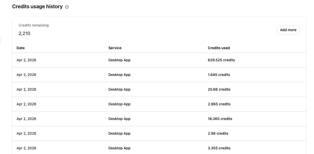
Task: Click Desktop App in the 2.965 credits row
Action: coord(119,104)
